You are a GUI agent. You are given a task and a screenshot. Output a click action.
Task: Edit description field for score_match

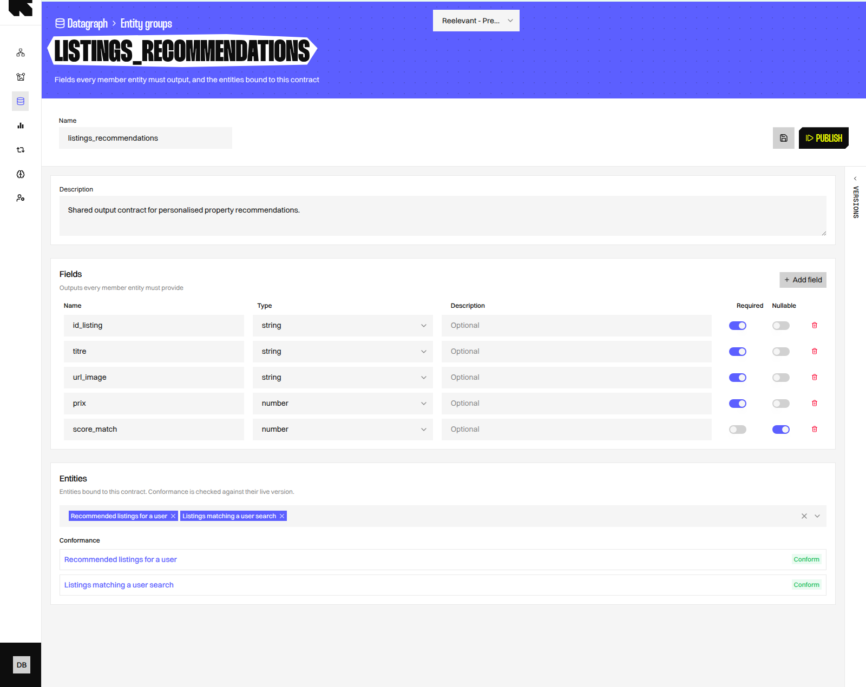[x=576, y=430]
